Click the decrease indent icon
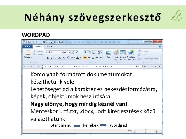Viewport: 186px width, 139px height. [85, 52]
